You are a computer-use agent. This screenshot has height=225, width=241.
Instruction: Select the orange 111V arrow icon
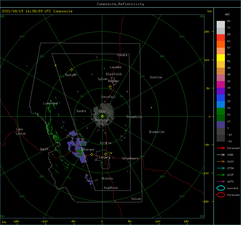(x=221, y=161)
